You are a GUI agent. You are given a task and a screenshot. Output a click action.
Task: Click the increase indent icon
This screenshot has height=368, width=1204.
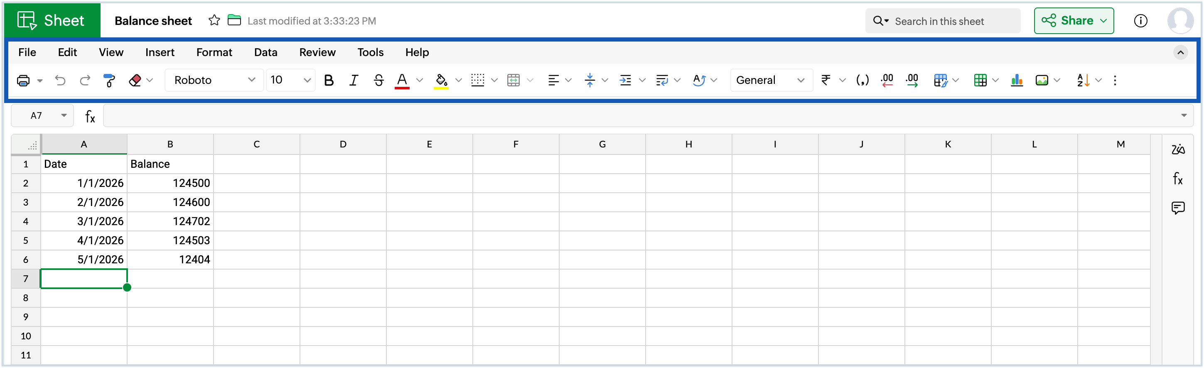625,80
